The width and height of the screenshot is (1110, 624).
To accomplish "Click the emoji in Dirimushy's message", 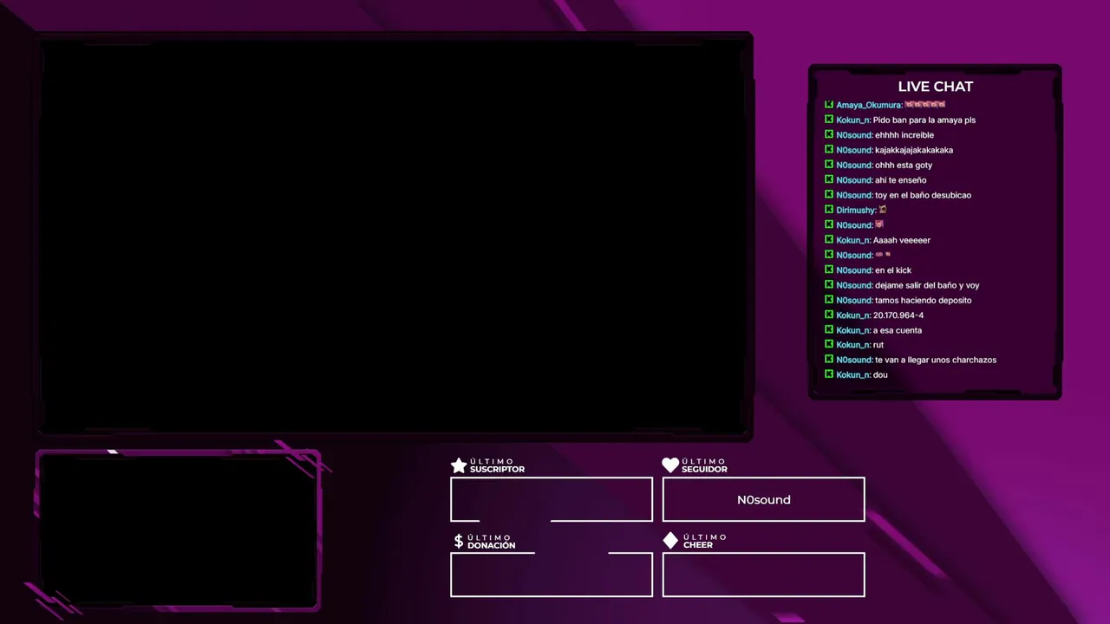I will click(883, 210).
